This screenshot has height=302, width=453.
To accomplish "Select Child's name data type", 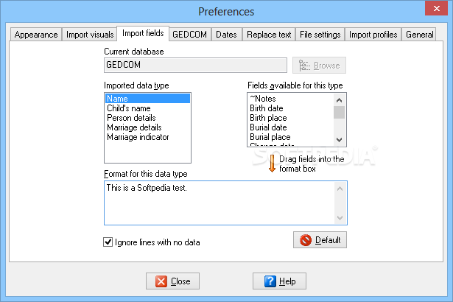I will (x=147, y=108).
